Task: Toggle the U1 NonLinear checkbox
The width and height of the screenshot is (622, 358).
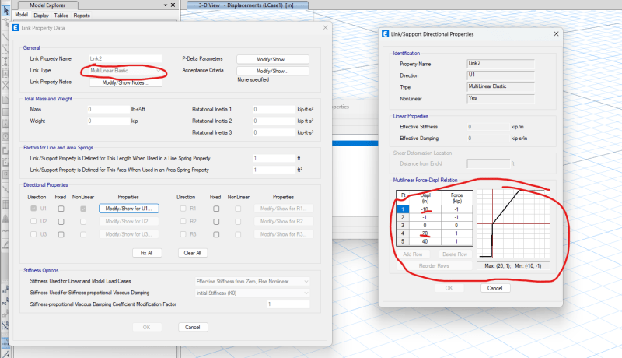Action: [83, 209]
